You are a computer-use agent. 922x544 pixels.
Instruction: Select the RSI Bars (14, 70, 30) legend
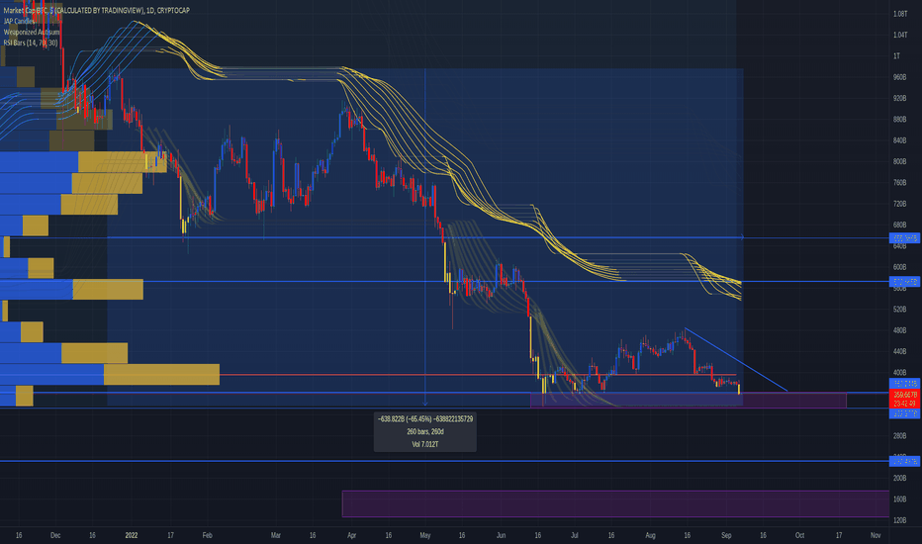tap(31, 43)
